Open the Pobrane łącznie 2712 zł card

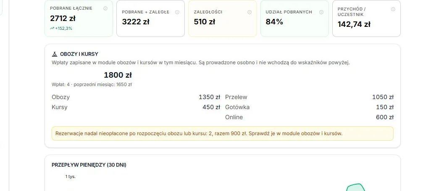(79, 18)
